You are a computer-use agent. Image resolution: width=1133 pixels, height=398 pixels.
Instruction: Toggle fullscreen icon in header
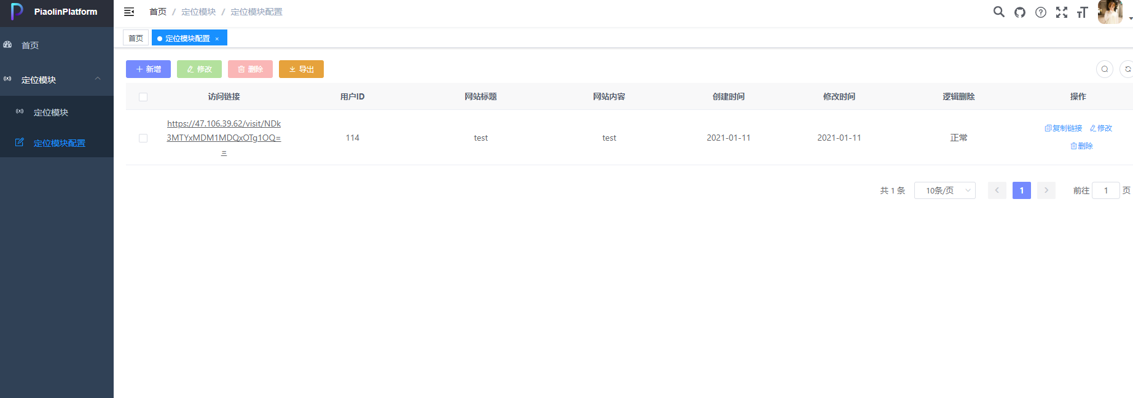(1062, 12)
